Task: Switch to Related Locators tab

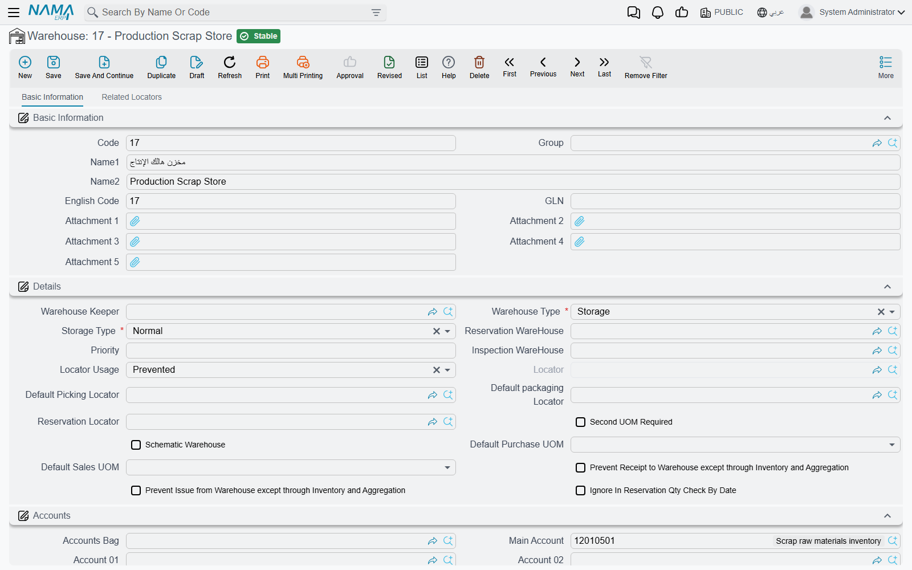Action: pos(132,97)
